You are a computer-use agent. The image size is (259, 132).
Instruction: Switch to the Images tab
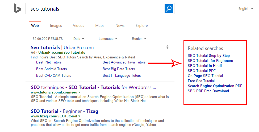[56, 25]
